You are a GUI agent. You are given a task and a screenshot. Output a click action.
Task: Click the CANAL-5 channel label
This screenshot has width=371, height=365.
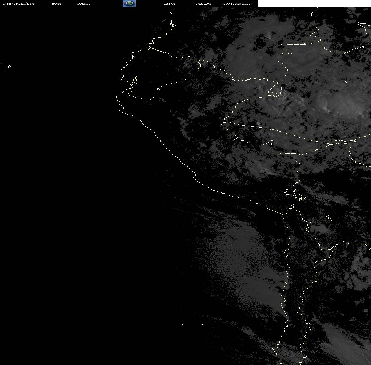203,3
